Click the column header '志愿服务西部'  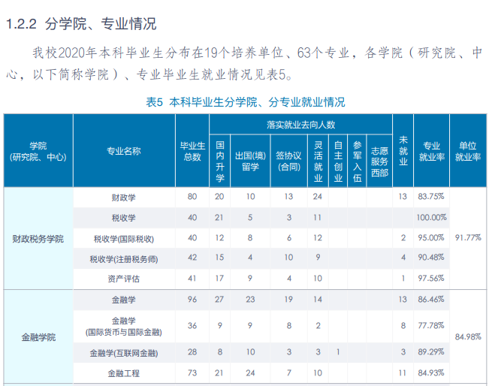tap(379, 161)
